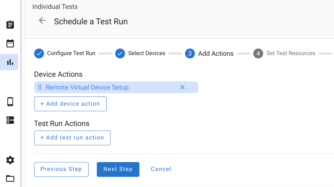Click the drag handle on Remote Virtual Device Setup
334x187 pixels.
coord(40,87)
